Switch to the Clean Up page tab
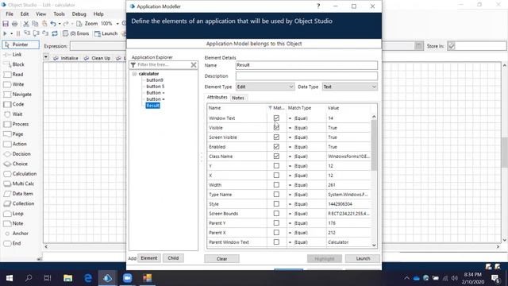 tap(98, 58)
